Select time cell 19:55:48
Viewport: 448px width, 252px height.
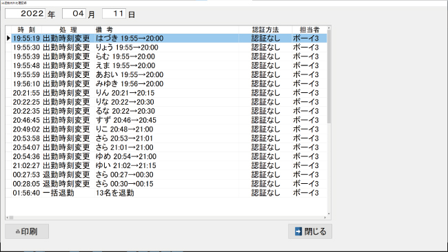26,65
